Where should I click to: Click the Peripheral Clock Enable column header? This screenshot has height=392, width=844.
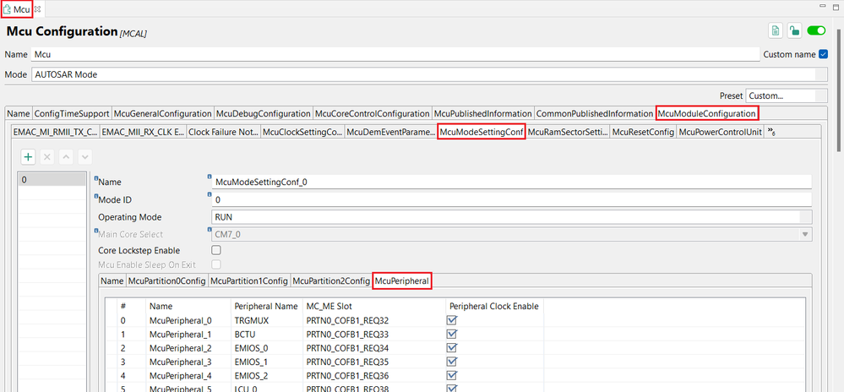[x=494, y=307]
